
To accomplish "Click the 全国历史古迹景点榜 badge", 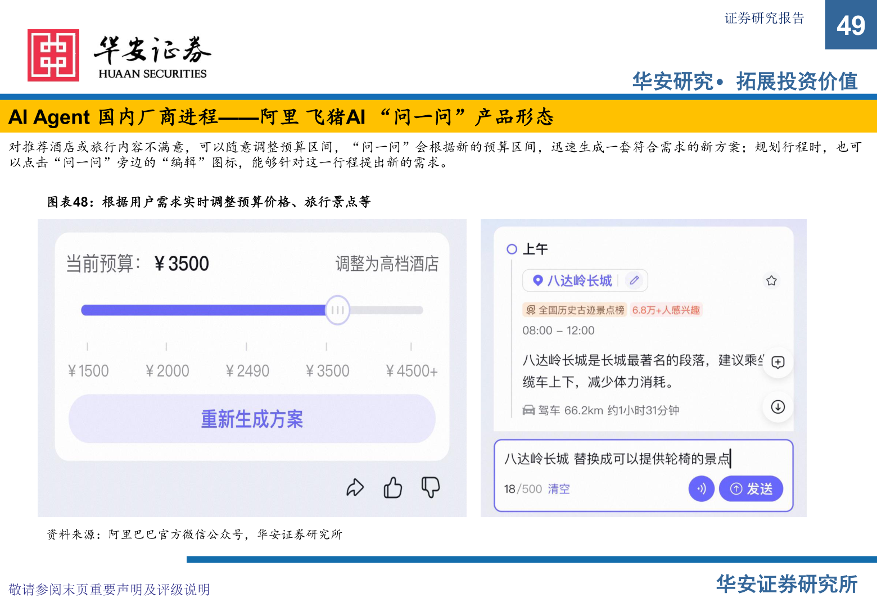I will [x=574, y=310].
